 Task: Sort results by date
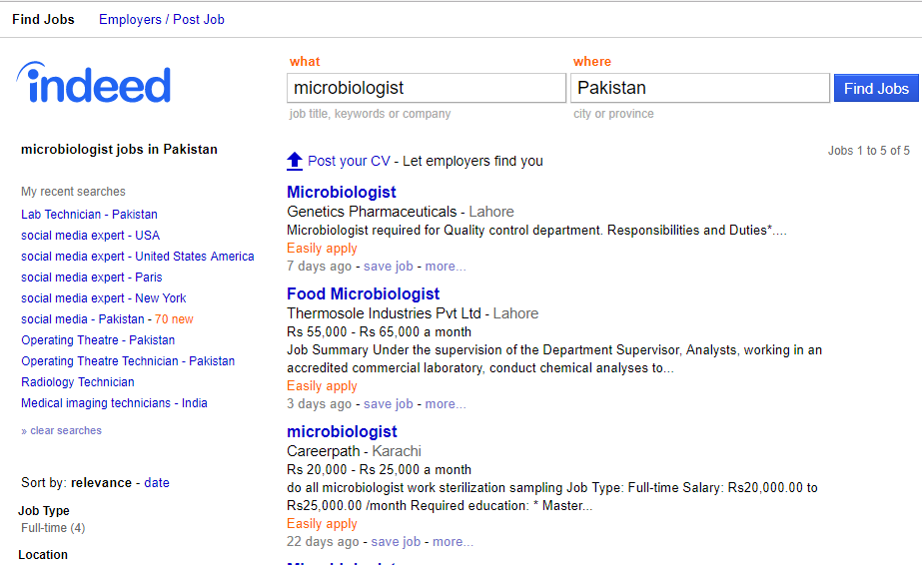[157, 482]
